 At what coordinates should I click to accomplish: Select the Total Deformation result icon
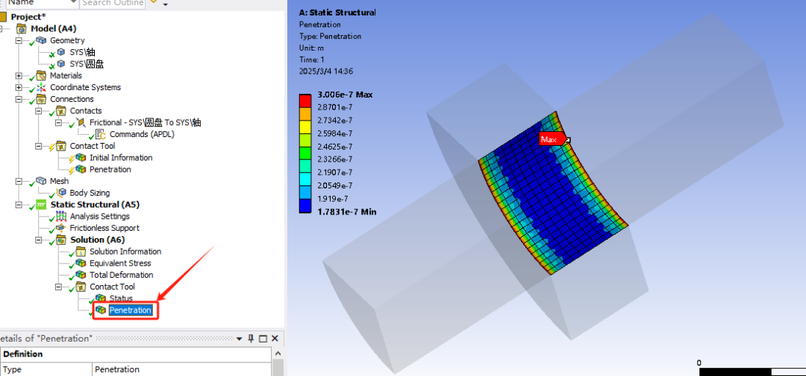[81, 275]
